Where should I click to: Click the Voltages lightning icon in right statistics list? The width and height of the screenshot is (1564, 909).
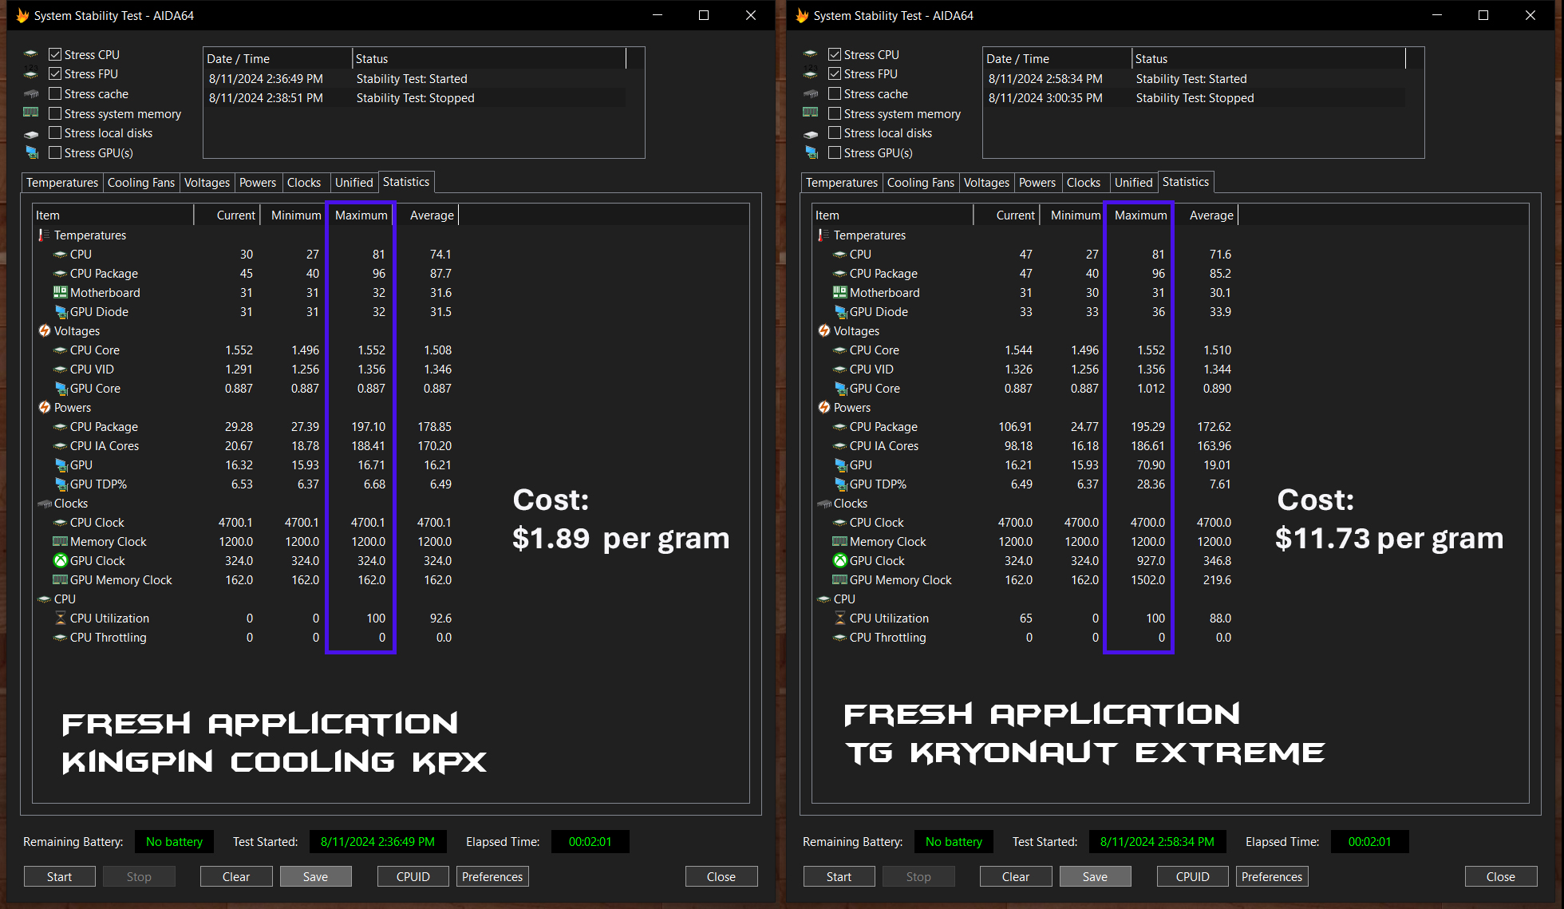point(824,331)
